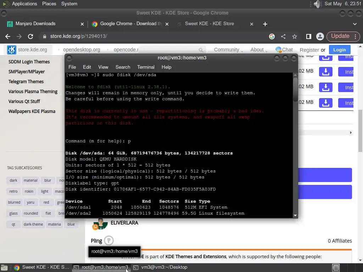Expand the Community dropdown
The image size is (363, 272).
[x=228, y=50]
